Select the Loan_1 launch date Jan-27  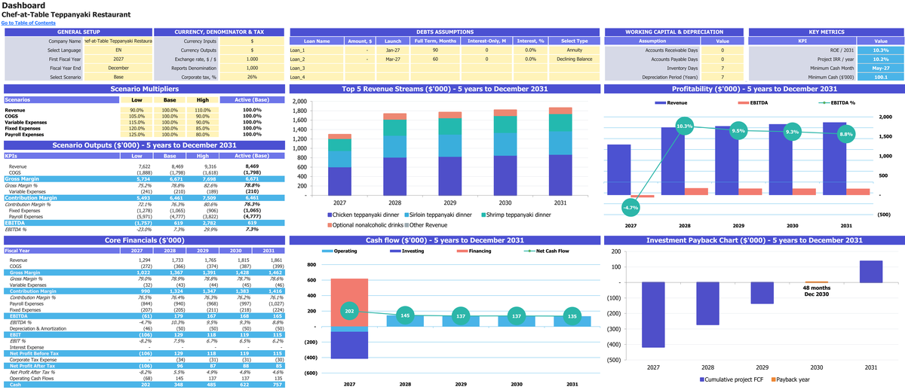tap(393, 50)
